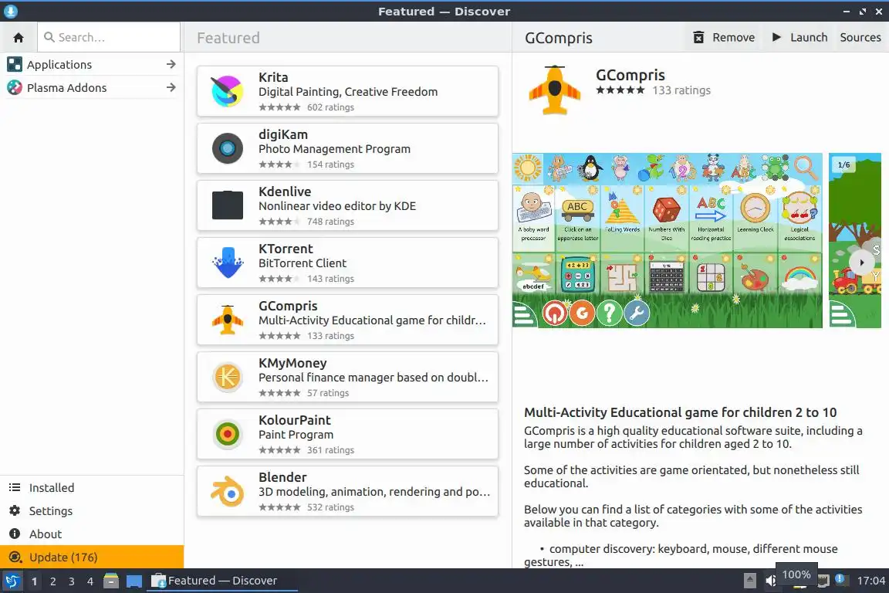Click the Applications category icon
Image resolution: width=889 pixels, height=593 pixels.
point(14,65)
